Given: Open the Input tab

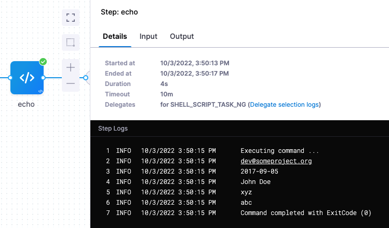Looking at the screenshot, I should [149, 36].
